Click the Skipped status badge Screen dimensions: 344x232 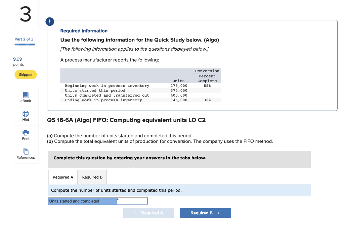[26, 74]
